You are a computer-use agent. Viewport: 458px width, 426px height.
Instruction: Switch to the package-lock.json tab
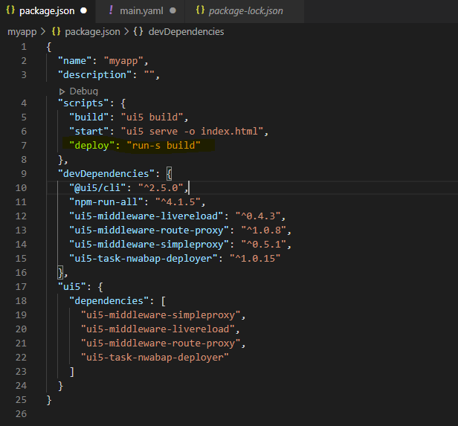(245, 11)
